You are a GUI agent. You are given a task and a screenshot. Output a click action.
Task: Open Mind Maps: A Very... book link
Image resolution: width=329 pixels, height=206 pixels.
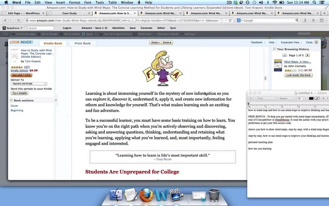297,62
